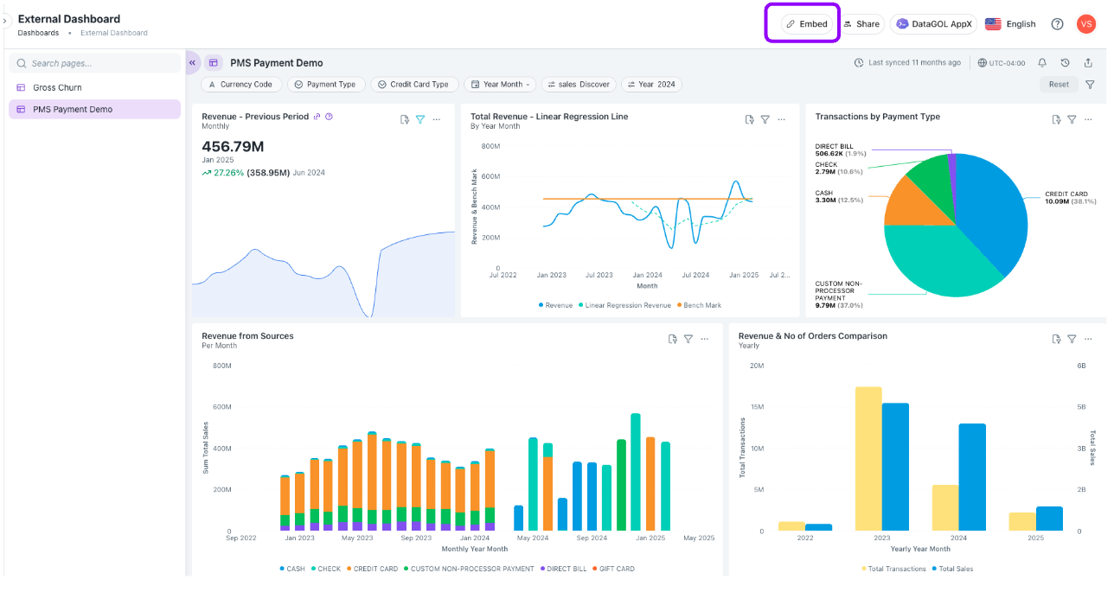This screenshot has height=592, width=1114.
Task: Toggle CUSTOM NON-PROCESSOR PAYMENT legend entry
Action: [x=469, y=569]
